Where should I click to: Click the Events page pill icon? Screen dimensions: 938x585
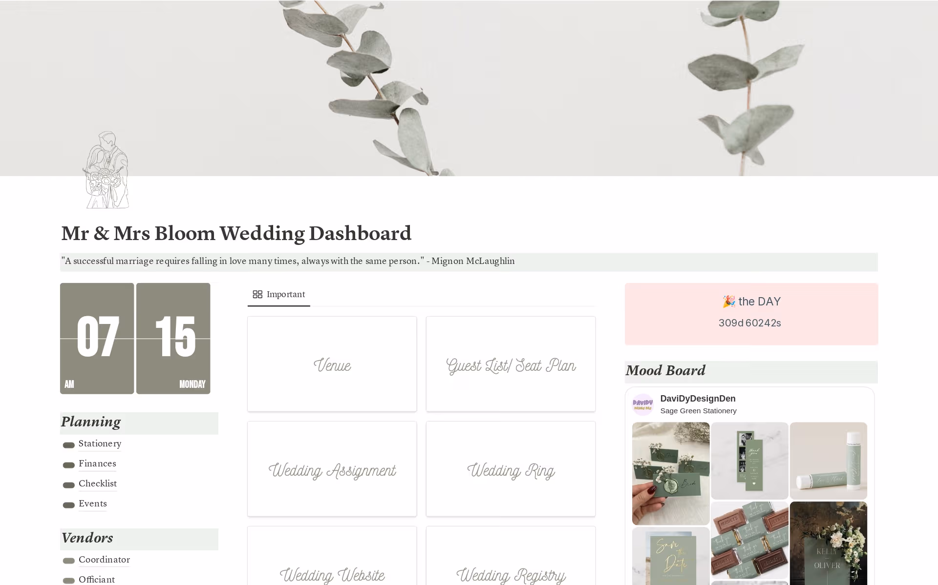(69, 505)
